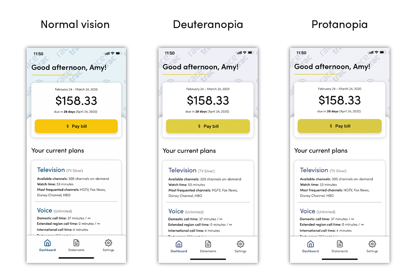Open Television plan heading in Protanopia mockup
This screenshot has height=280, width=420.
(x=314, y=170)
